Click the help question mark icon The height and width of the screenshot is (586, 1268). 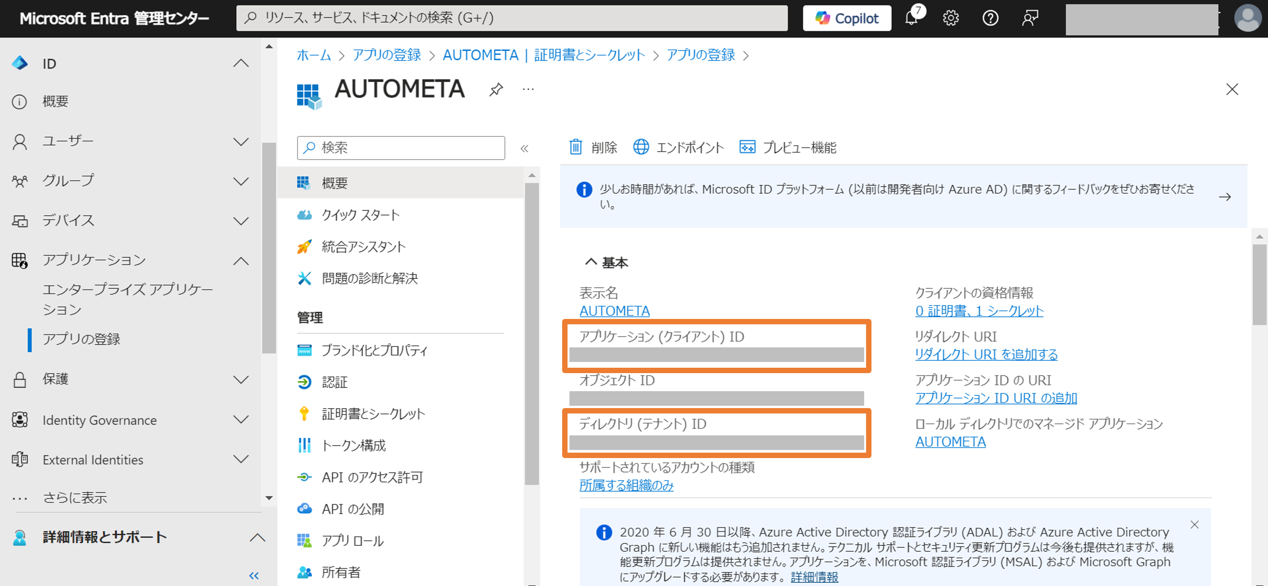coord(990,18)
